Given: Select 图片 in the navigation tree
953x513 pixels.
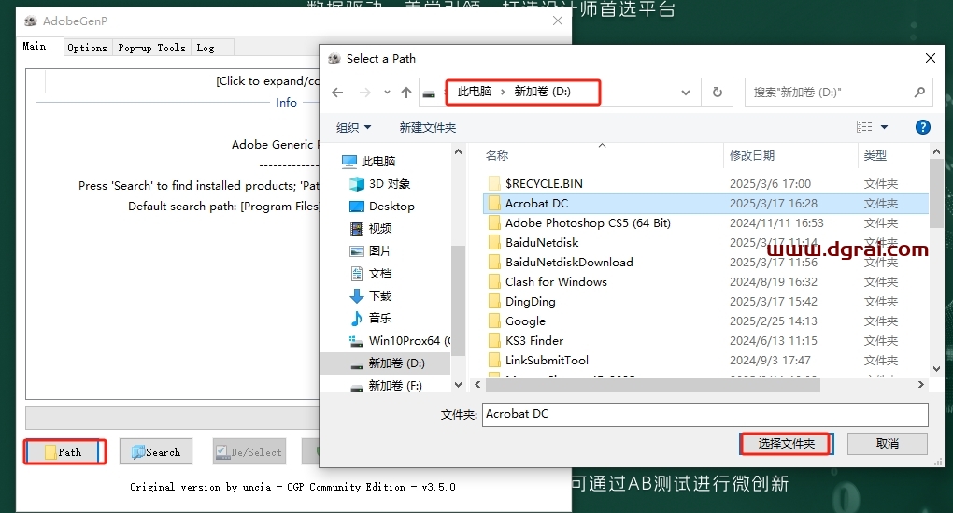Looking at the screenshot, I should [x=380, y=251].
